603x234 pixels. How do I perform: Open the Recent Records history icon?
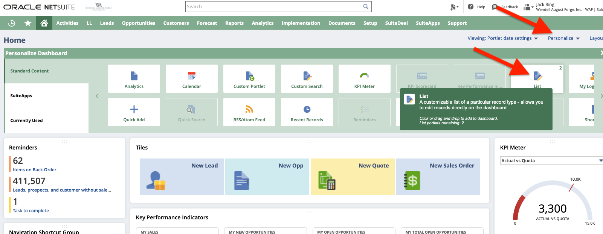12,23
